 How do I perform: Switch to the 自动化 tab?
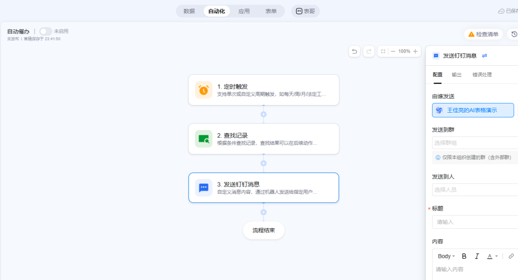click(x=216, y=11)
